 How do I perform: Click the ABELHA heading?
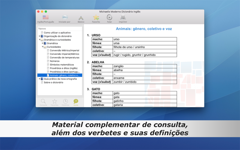(98, 62)
